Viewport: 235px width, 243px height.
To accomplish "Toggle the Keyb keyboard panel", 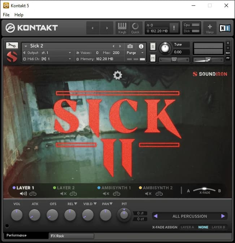I will pyautogui.click(x=122, y=28).
